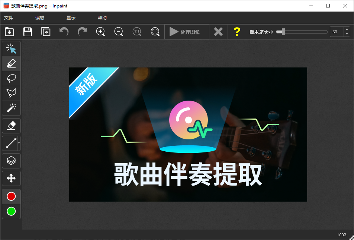Select the red removal marker

[11, 196]
